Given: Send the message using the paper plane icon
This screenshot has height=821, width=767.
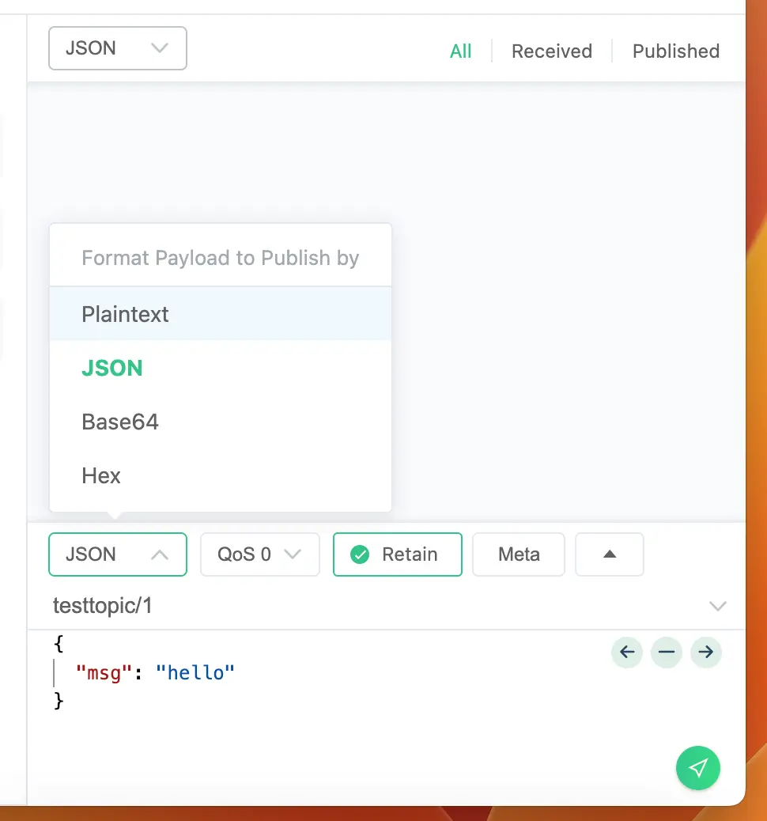Looking at the screenshot, I should (x=698, y=768).
